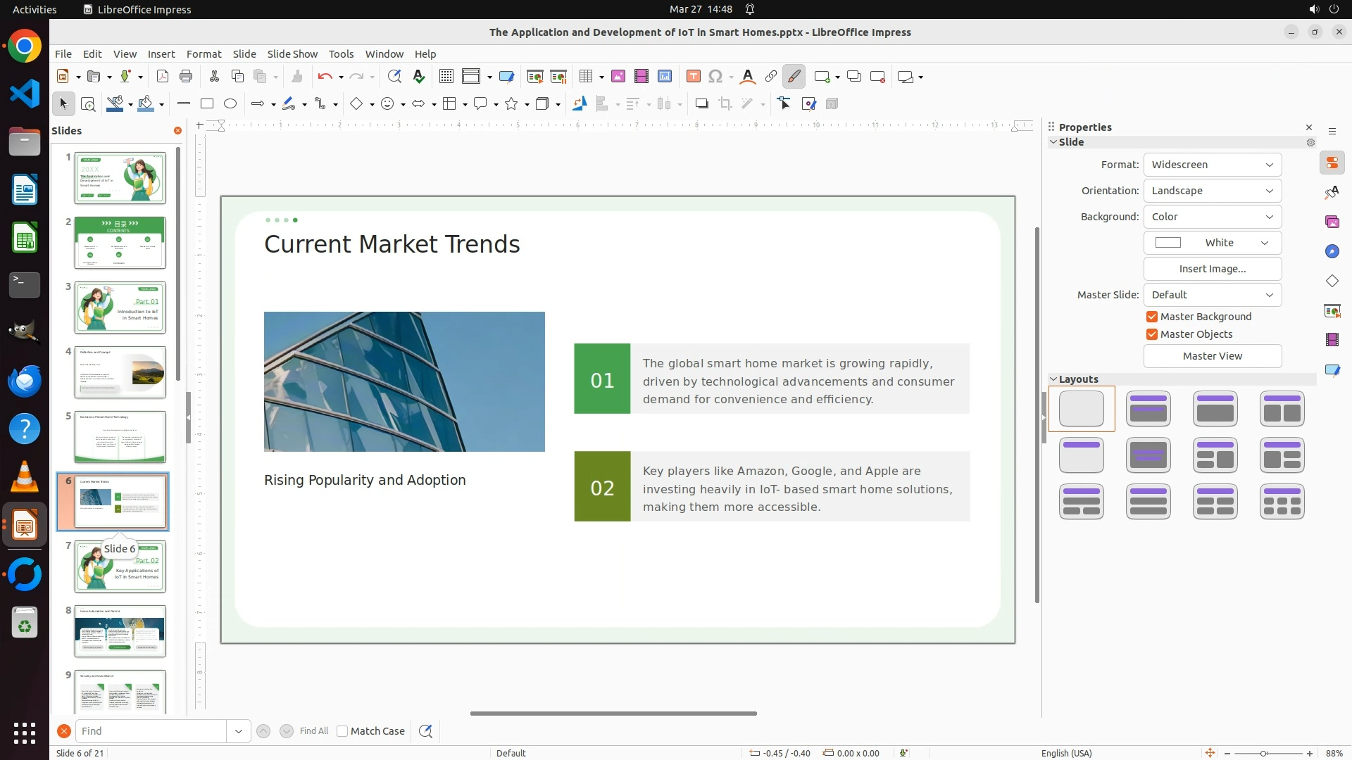1352x760 pixels.
Task: Click the Crop Image tool icon
Action: click(x=725, y=104)
